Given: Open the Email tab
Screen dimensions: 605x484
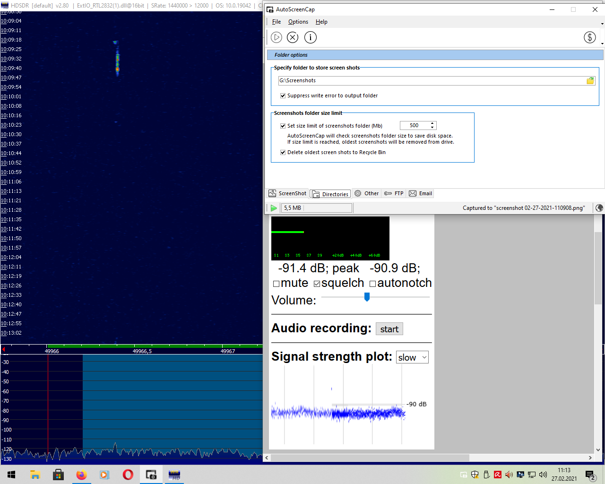Looking at the screenshot, I should tap(421, 193).
